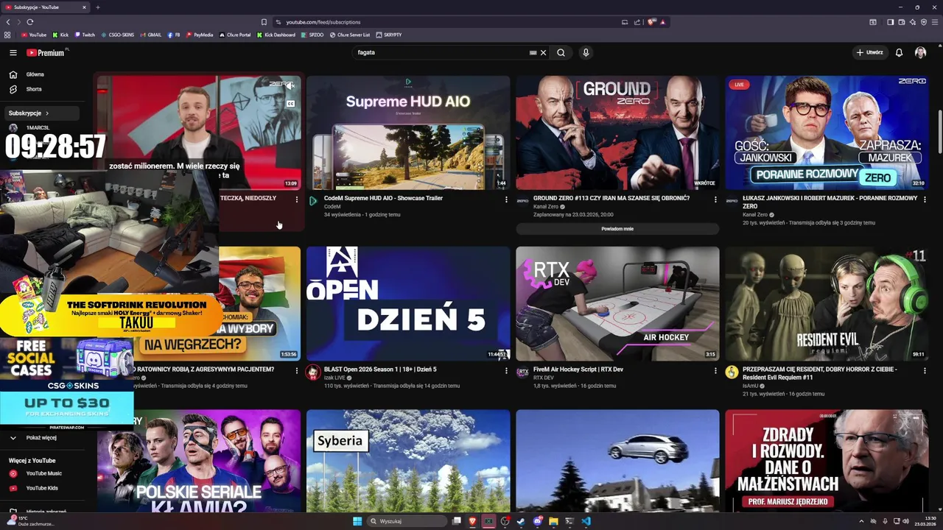Open the SKRYPTY bookmarks folder
The image size is (943, 530).
388,35
